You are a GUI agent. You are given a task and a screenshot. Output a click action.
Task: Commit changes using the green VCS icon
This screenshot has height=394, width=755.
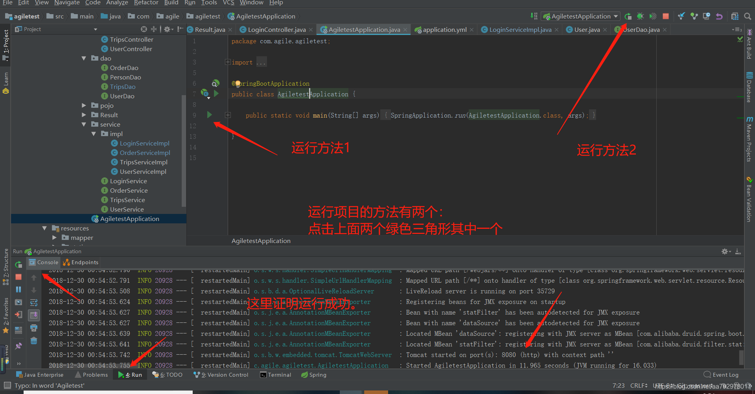click(694, 16)
